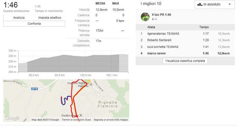238x127 pixels.
Task: Open Roberto Santarelli's athlete profile
Action: 161,40
